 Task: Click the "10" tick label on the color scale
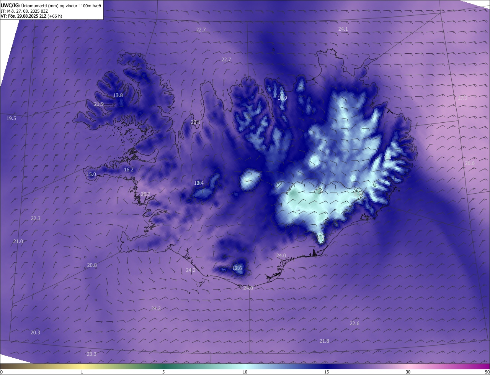pos(245,372)
